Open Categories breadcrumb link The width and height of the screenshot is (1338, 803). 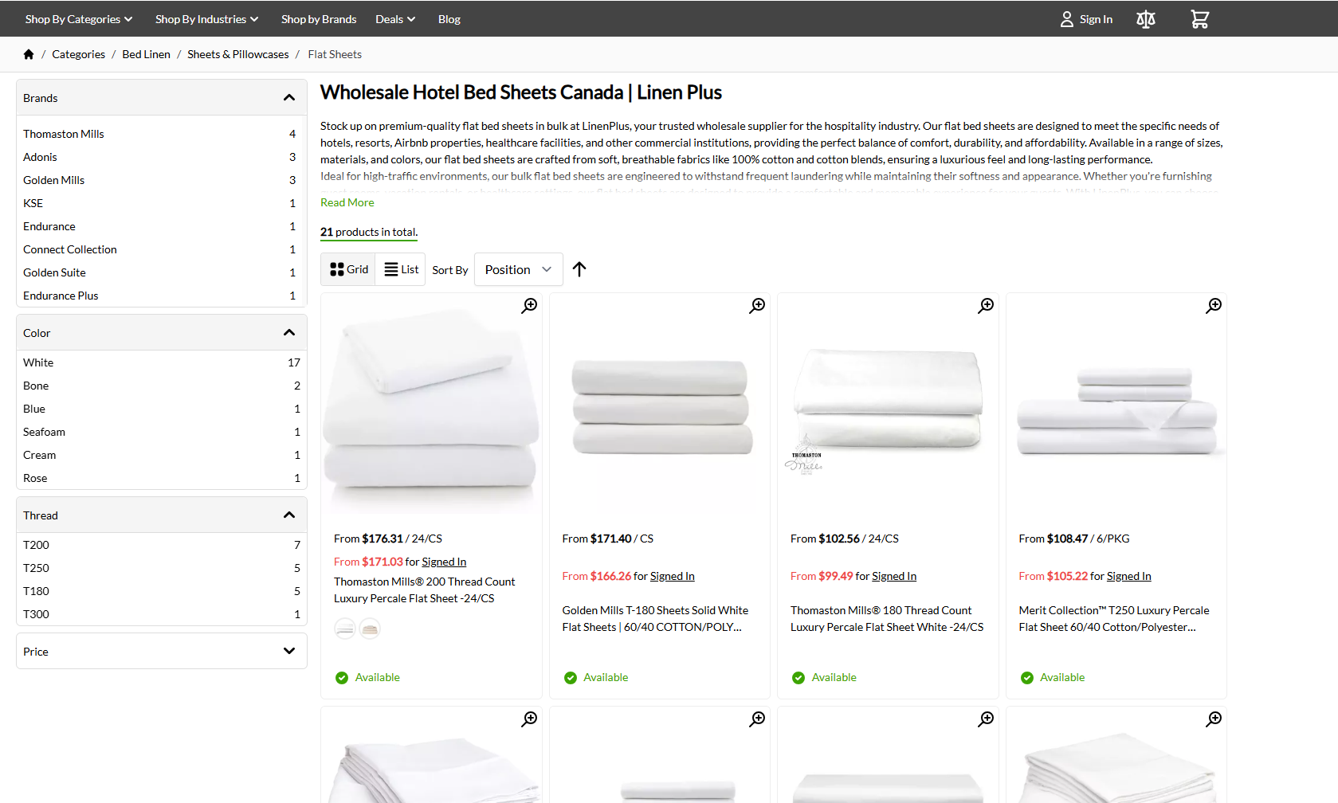pyautogui.click(x=79, y=54)
